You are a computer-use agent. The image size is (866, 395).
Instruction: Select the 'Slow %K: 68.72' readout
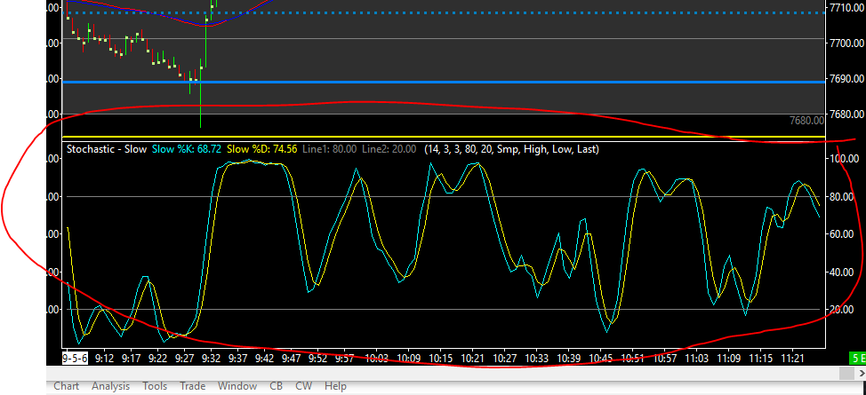click(187, 149)
